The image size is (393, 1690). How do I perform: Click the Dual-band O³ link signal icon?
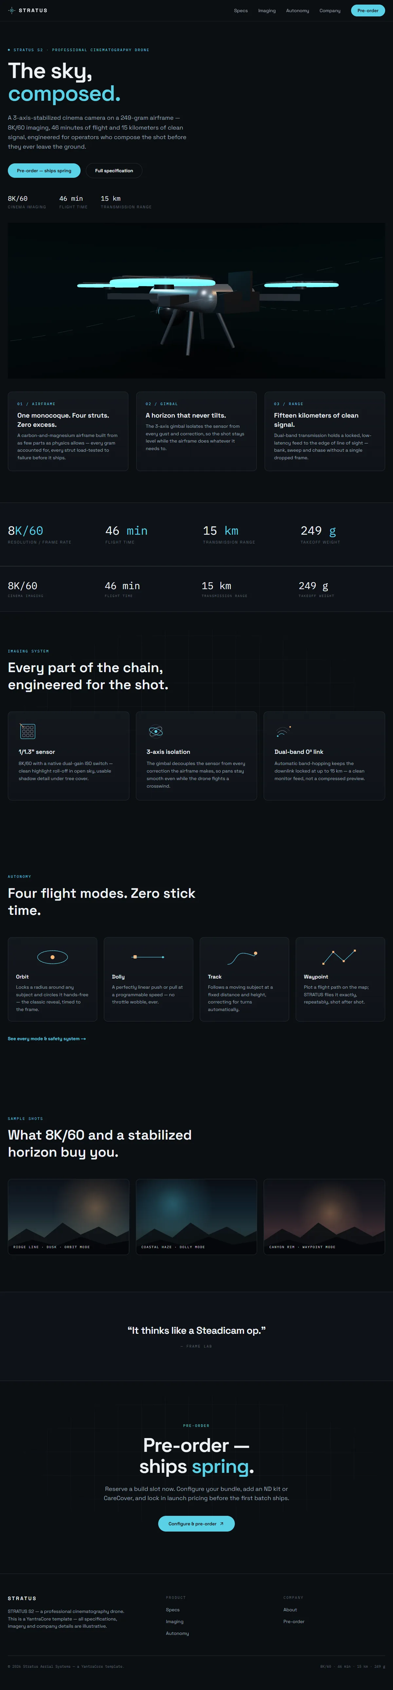[283, 731]
